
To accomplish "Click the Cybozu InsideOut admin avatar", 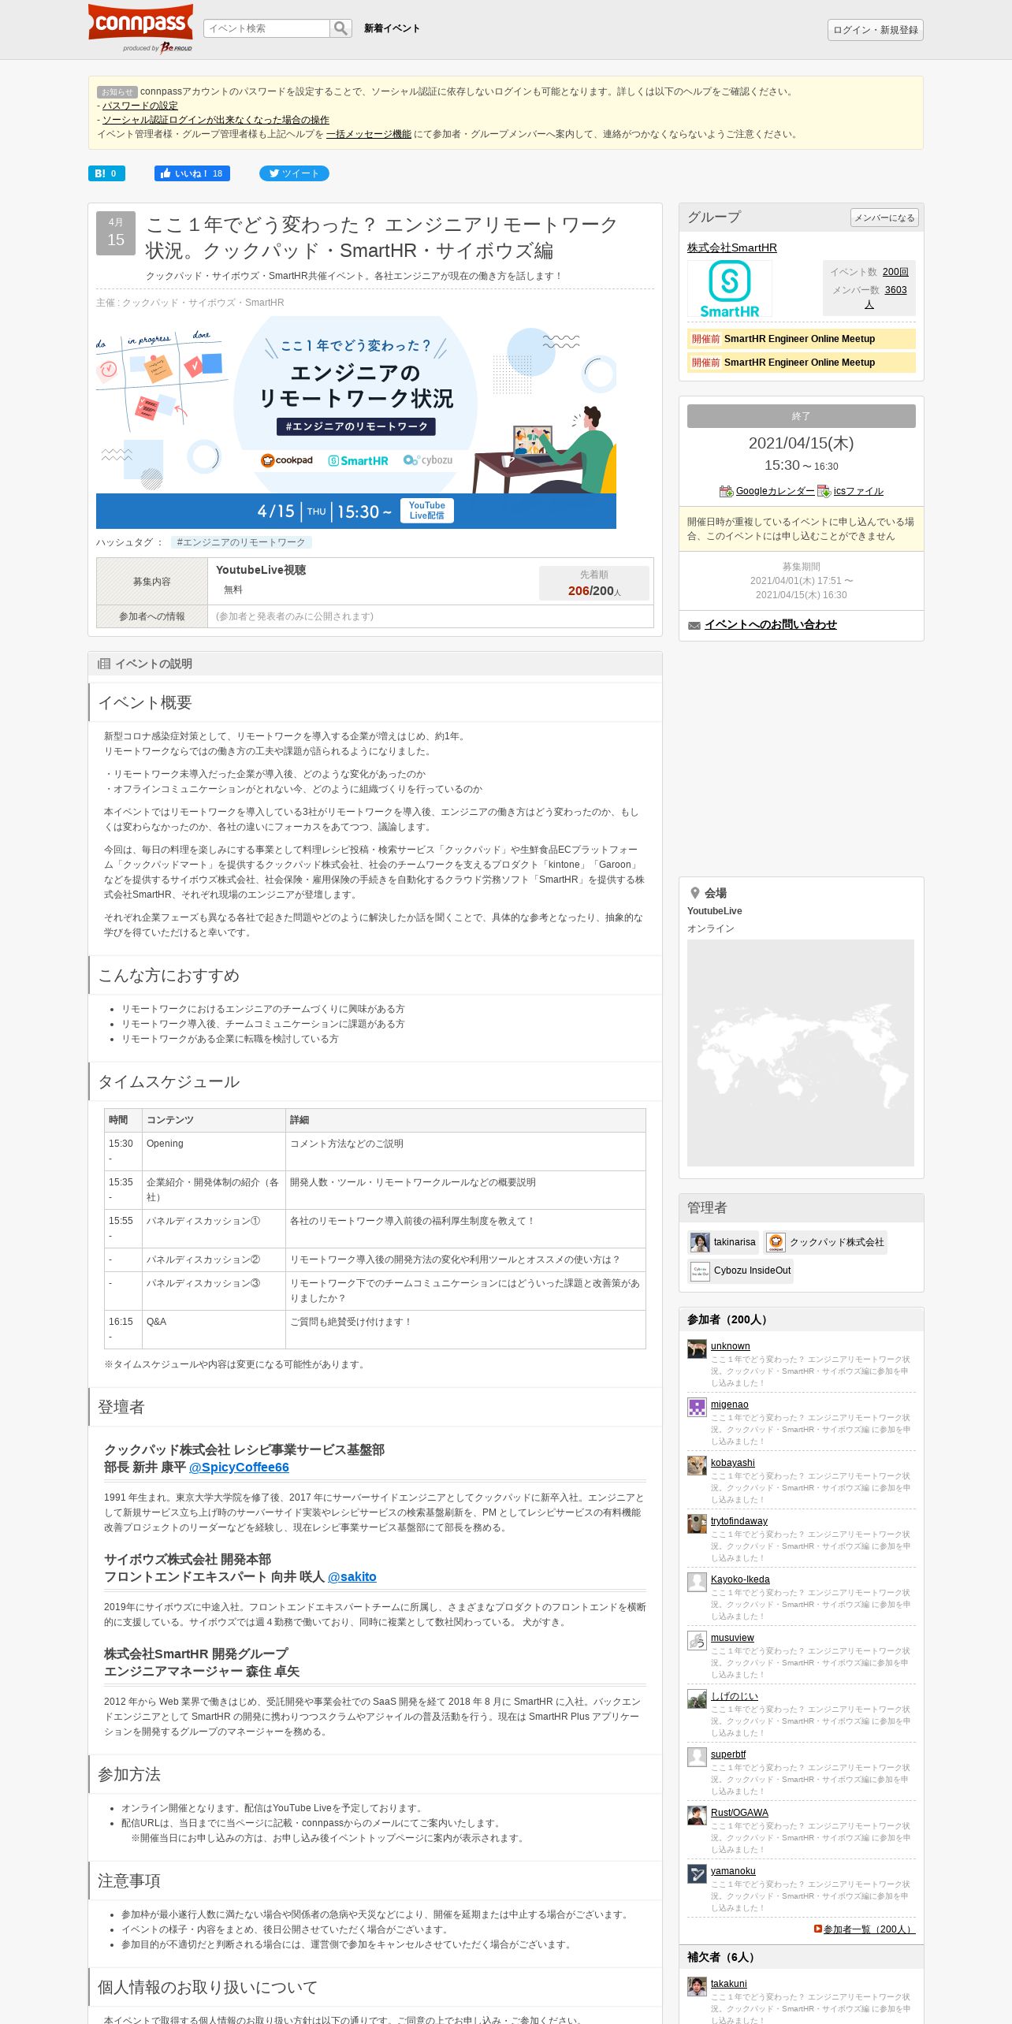I will point(700,1271).
